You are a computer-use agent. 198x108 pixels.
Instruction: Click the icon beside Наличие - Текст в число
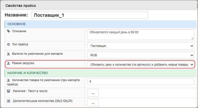tap(8, 91)
